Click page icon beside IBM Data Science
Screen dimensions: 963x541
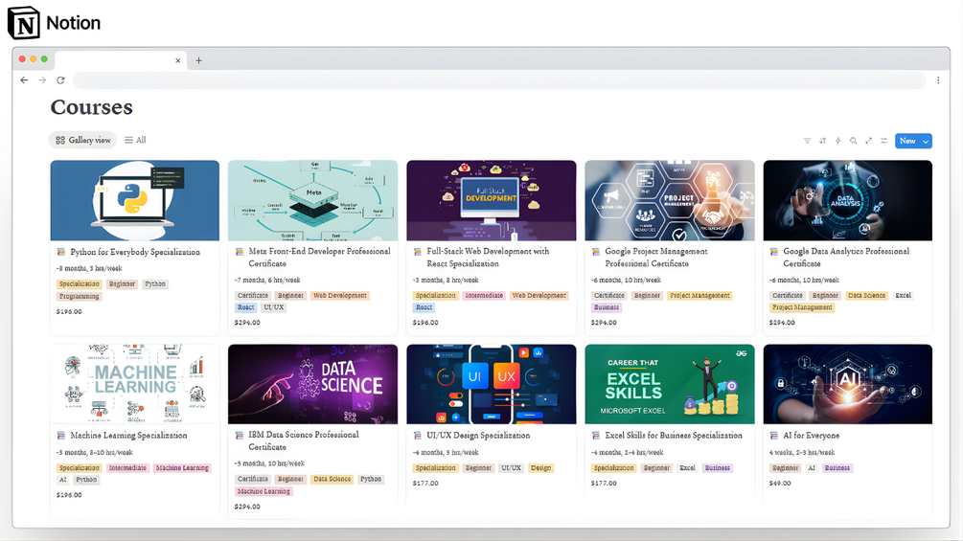point(239,435)
